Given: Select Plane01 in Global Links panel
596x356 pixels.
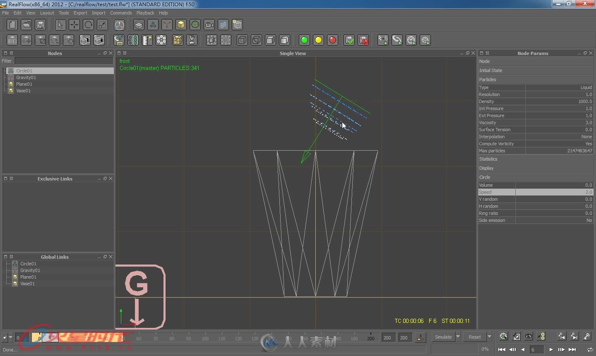Looking at the screenshot, I should click(28, 277).
